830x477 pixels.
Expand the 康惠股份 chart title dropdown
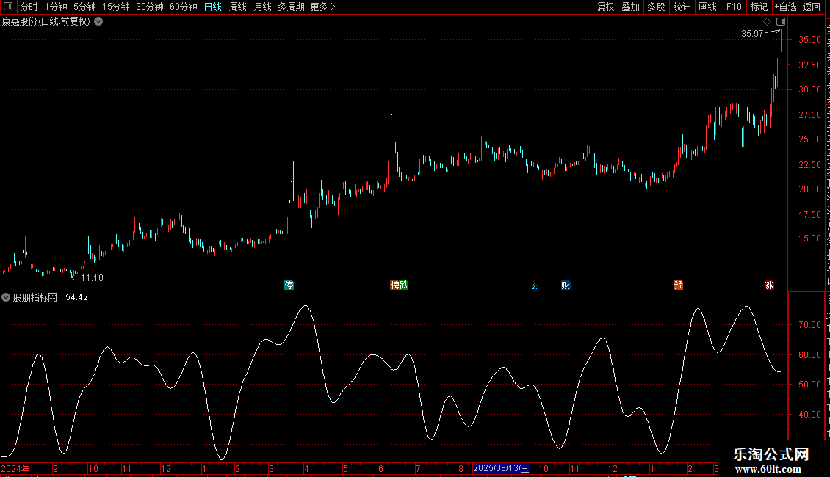[x=98, y=22]
